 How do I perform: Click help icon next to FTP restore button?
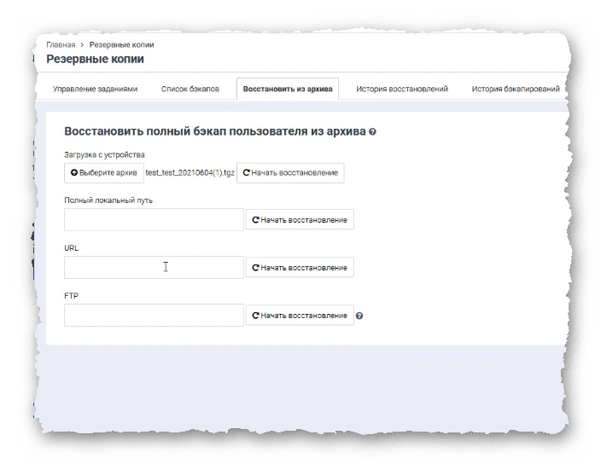click(x=359, y=316)
